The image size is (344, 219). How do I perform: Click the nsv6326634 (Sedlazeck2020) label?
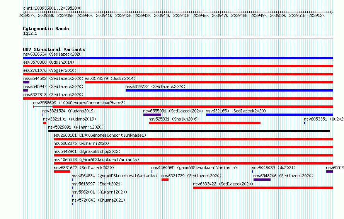point(53,54)
